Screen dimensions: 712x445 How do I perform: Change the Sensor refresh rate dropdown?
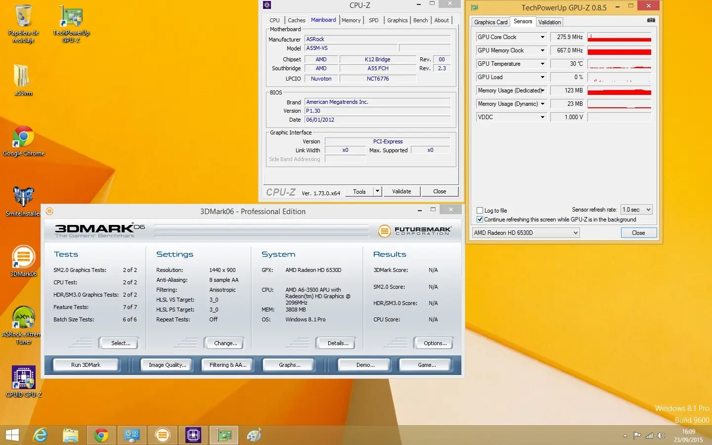tap(636, 210)
